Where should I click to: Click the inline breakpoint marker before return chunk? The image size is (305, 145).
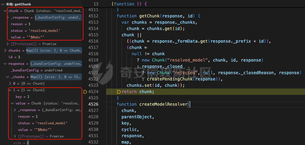[119, 92]
